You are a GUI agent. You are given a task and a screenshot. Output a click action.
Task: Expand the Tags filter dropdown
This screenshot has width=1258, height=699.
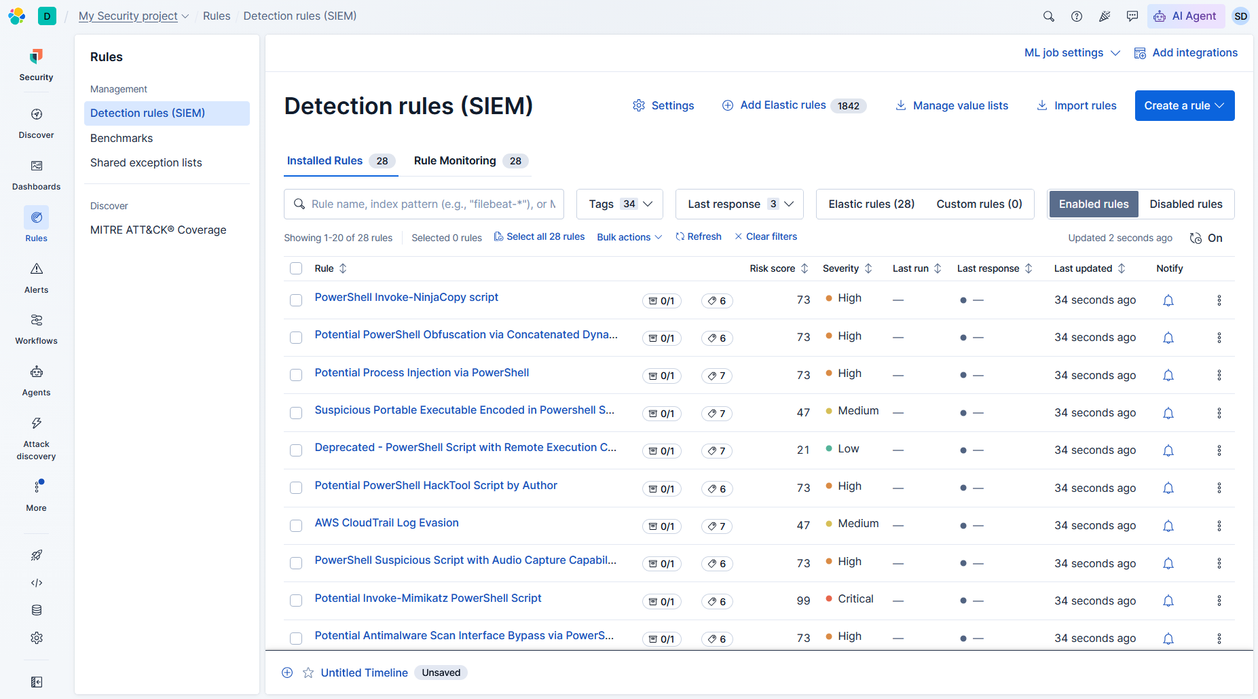[x=620, y=204]
